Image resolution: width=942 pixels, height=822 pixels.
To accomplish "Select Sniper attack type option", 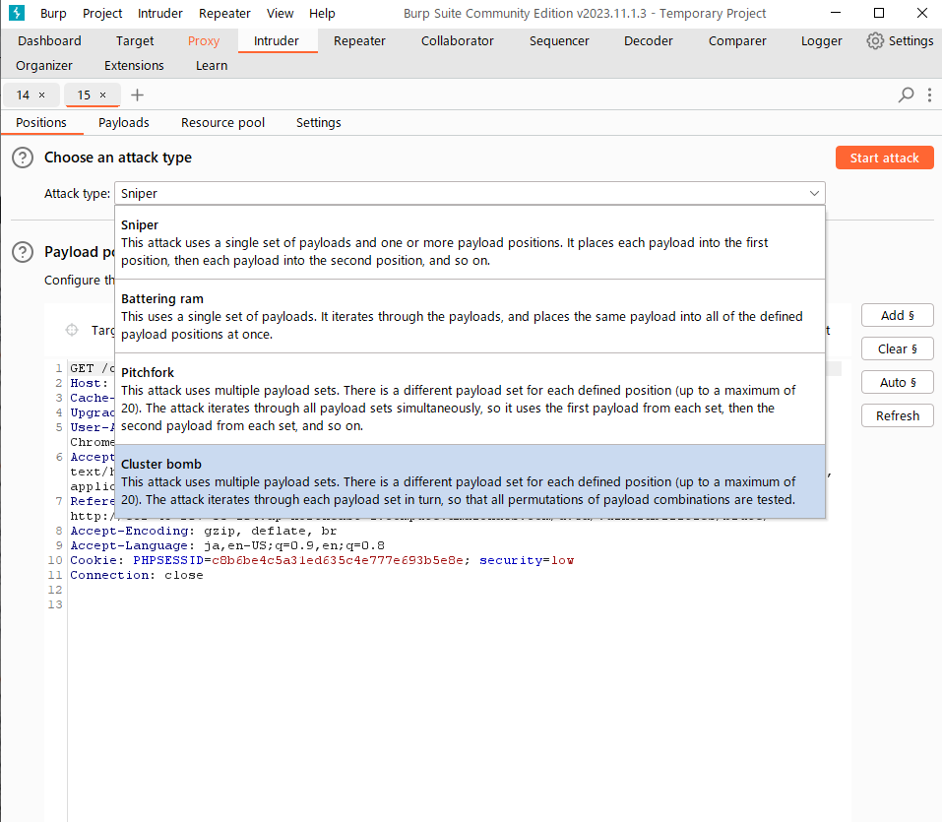I will pyautogui.click(x=470, y=243).
